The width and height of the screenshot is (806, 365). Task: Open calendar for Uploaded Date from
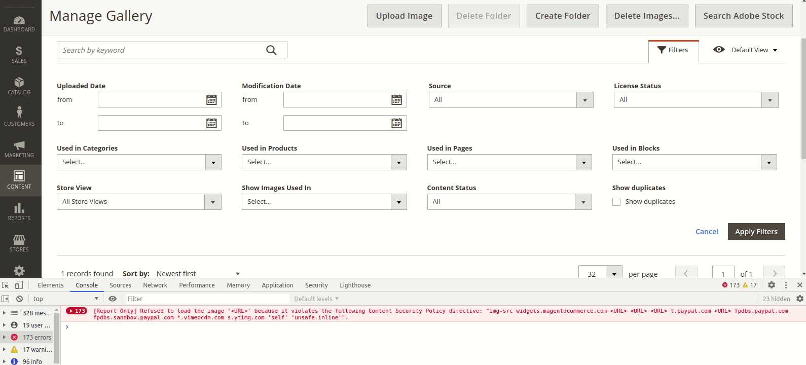tap(211, 100)
